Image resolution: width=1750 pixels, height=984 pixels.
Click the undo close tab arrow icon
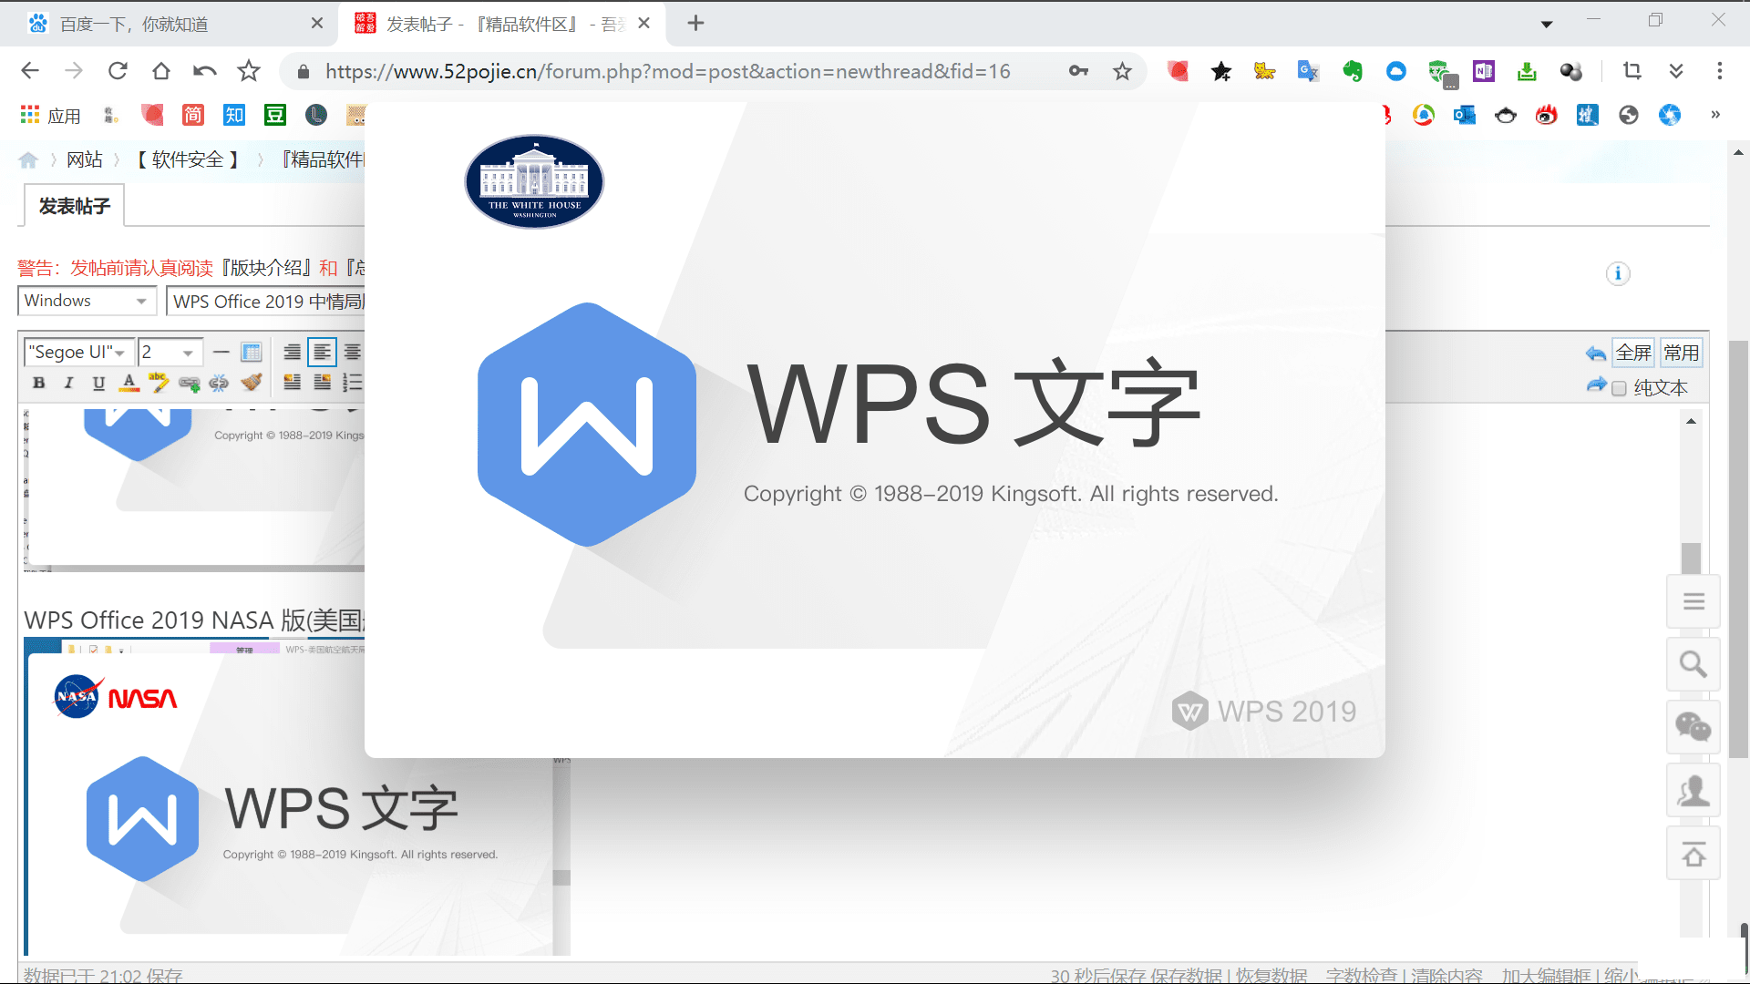[x=205, y=71]
